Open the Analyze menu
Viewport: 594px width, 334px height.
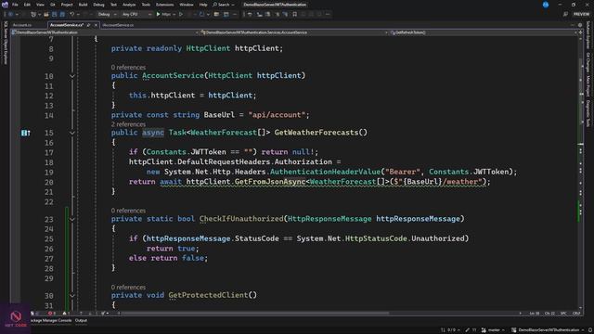[129, 5]
